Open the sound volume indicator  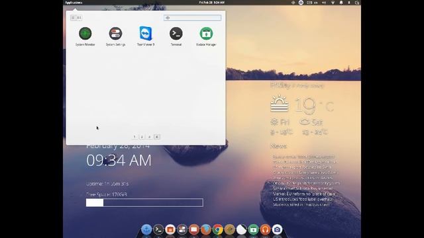(x=324, y=3)
